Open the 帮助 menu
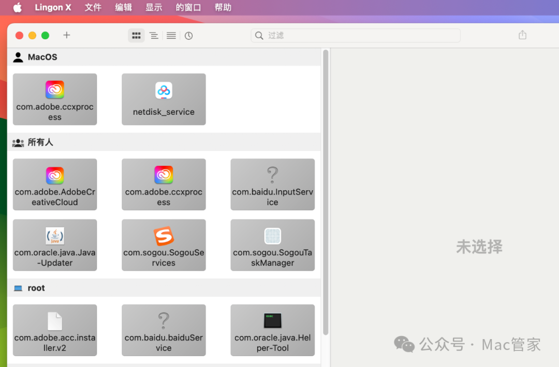This screenshot has width=559, height=367. tap(223, 7)
